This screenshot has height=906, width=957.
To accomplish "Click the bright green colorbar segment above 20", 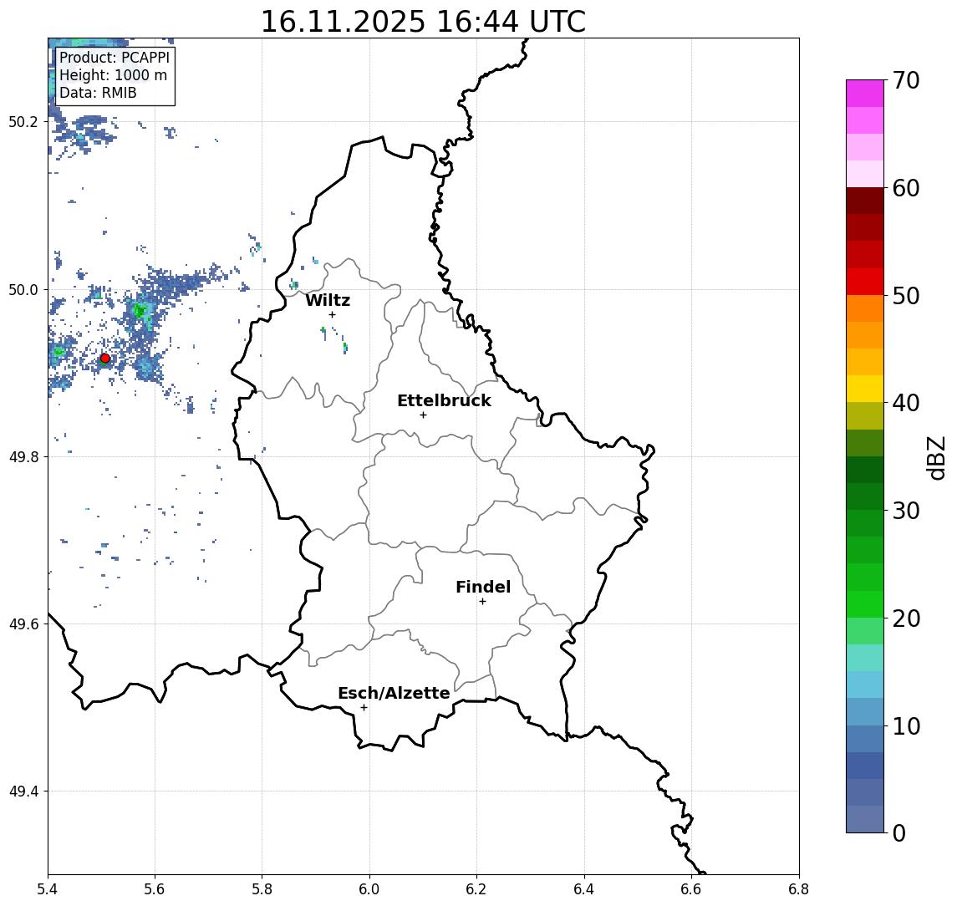I will point(865,603).
